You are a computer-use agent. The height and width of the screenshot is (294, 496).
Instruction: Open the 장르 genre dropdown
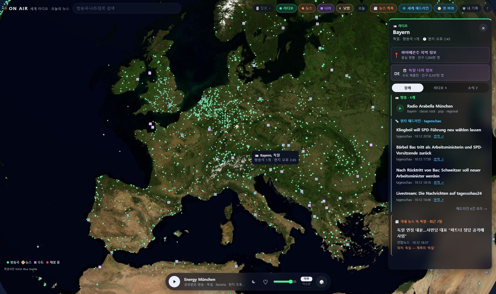coord(263,8)
